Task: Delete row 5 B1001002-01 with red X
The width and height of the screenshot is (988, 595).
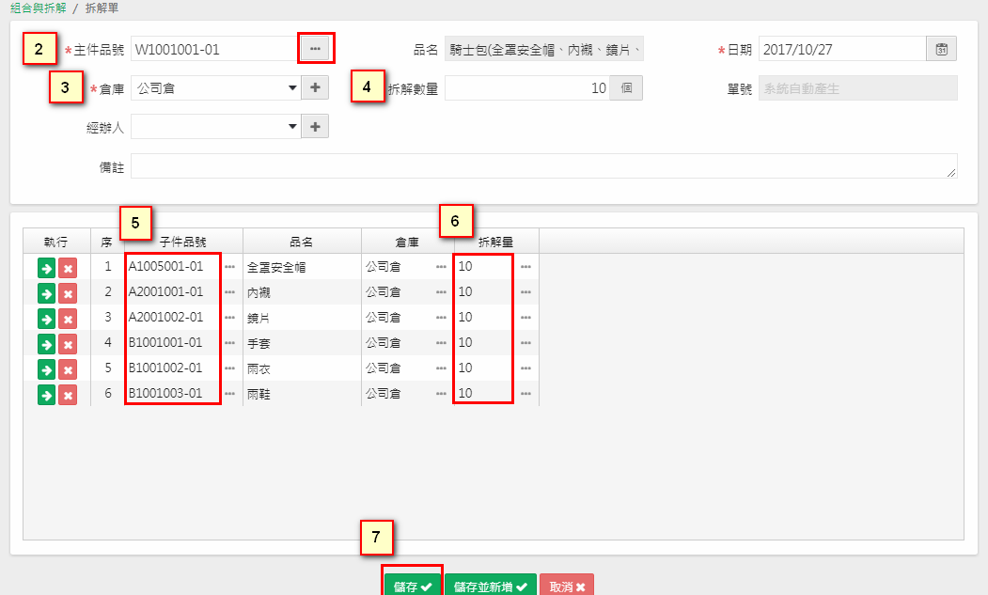Action: (x=68, y=369)
